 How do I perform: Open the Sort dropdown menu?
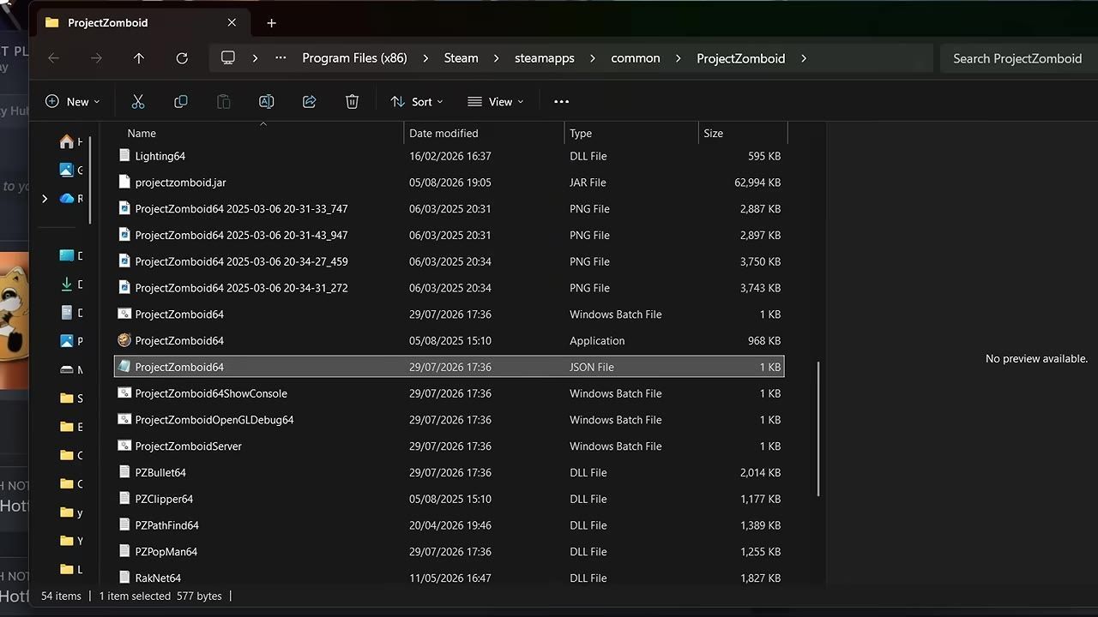point(417,101)
